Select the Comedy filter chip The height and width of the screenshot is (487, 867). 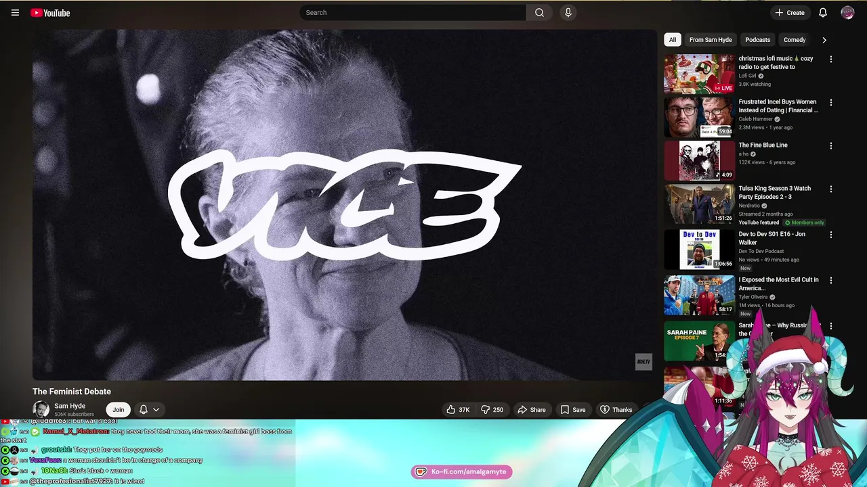(x=795, y=40)
